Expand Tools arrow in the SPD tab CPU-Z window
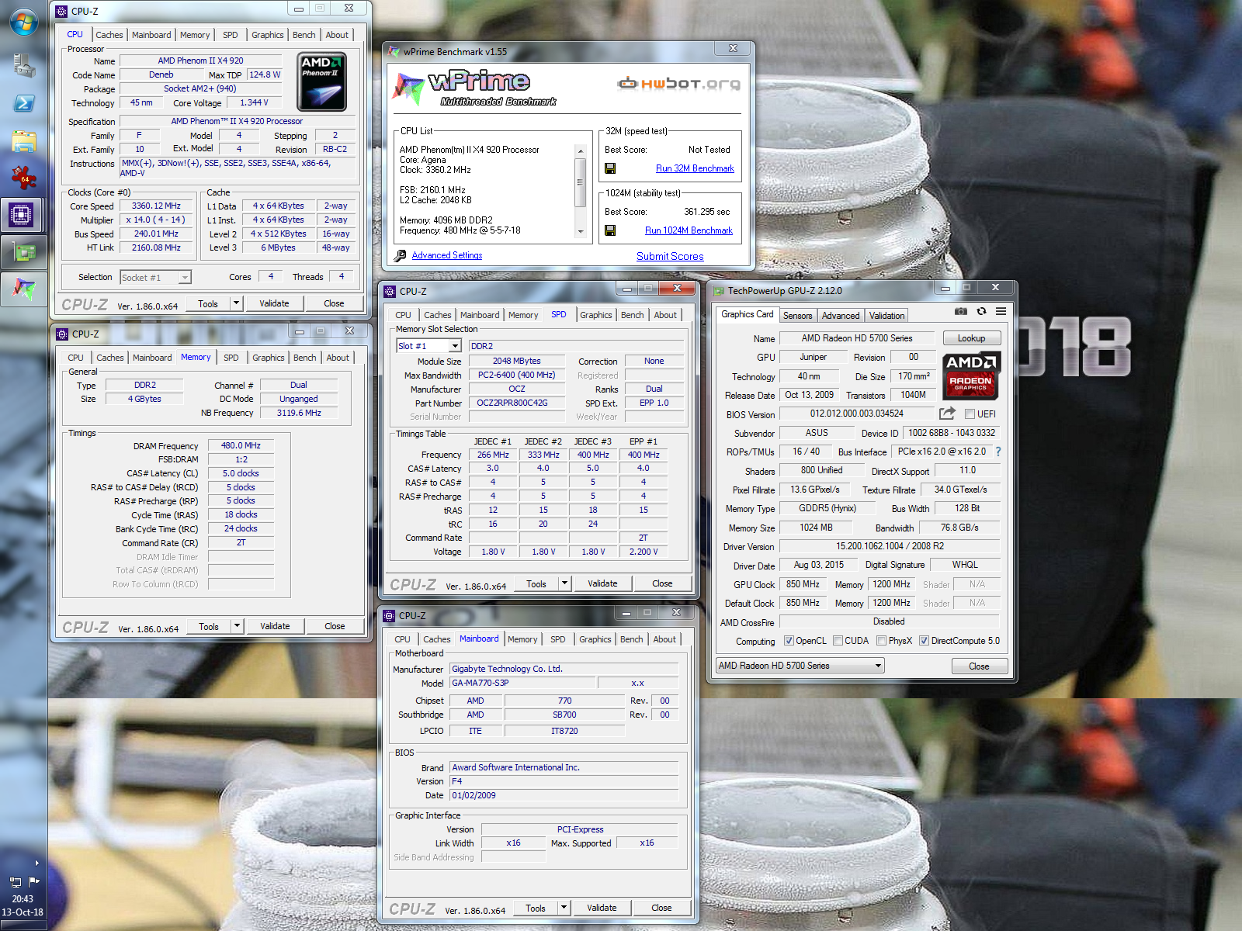This screenshot has width=1242, height=931. pos(564,583)
